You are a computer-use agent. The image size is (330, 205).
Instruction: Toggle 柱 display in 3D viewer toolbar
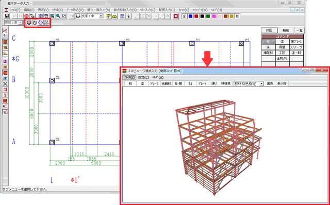130,83
